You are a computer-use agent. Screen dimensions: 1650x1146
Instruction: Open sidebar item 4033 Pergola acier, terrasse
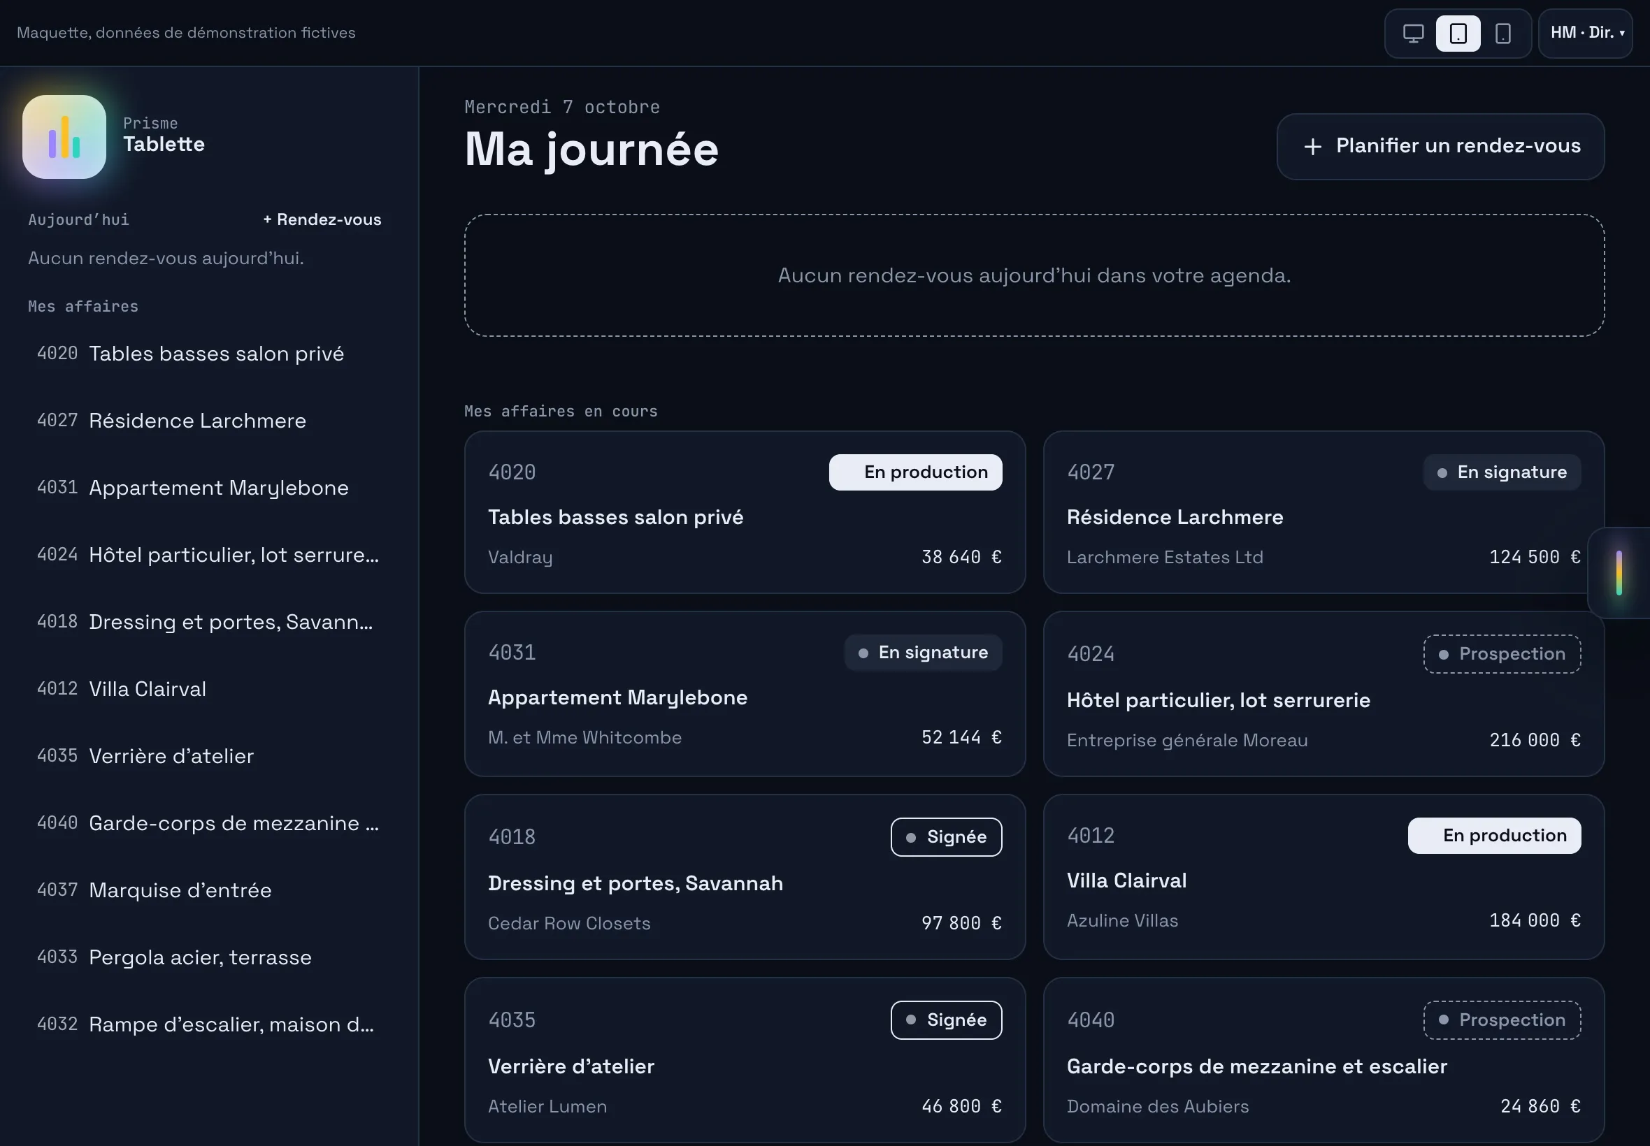[209, 957]
